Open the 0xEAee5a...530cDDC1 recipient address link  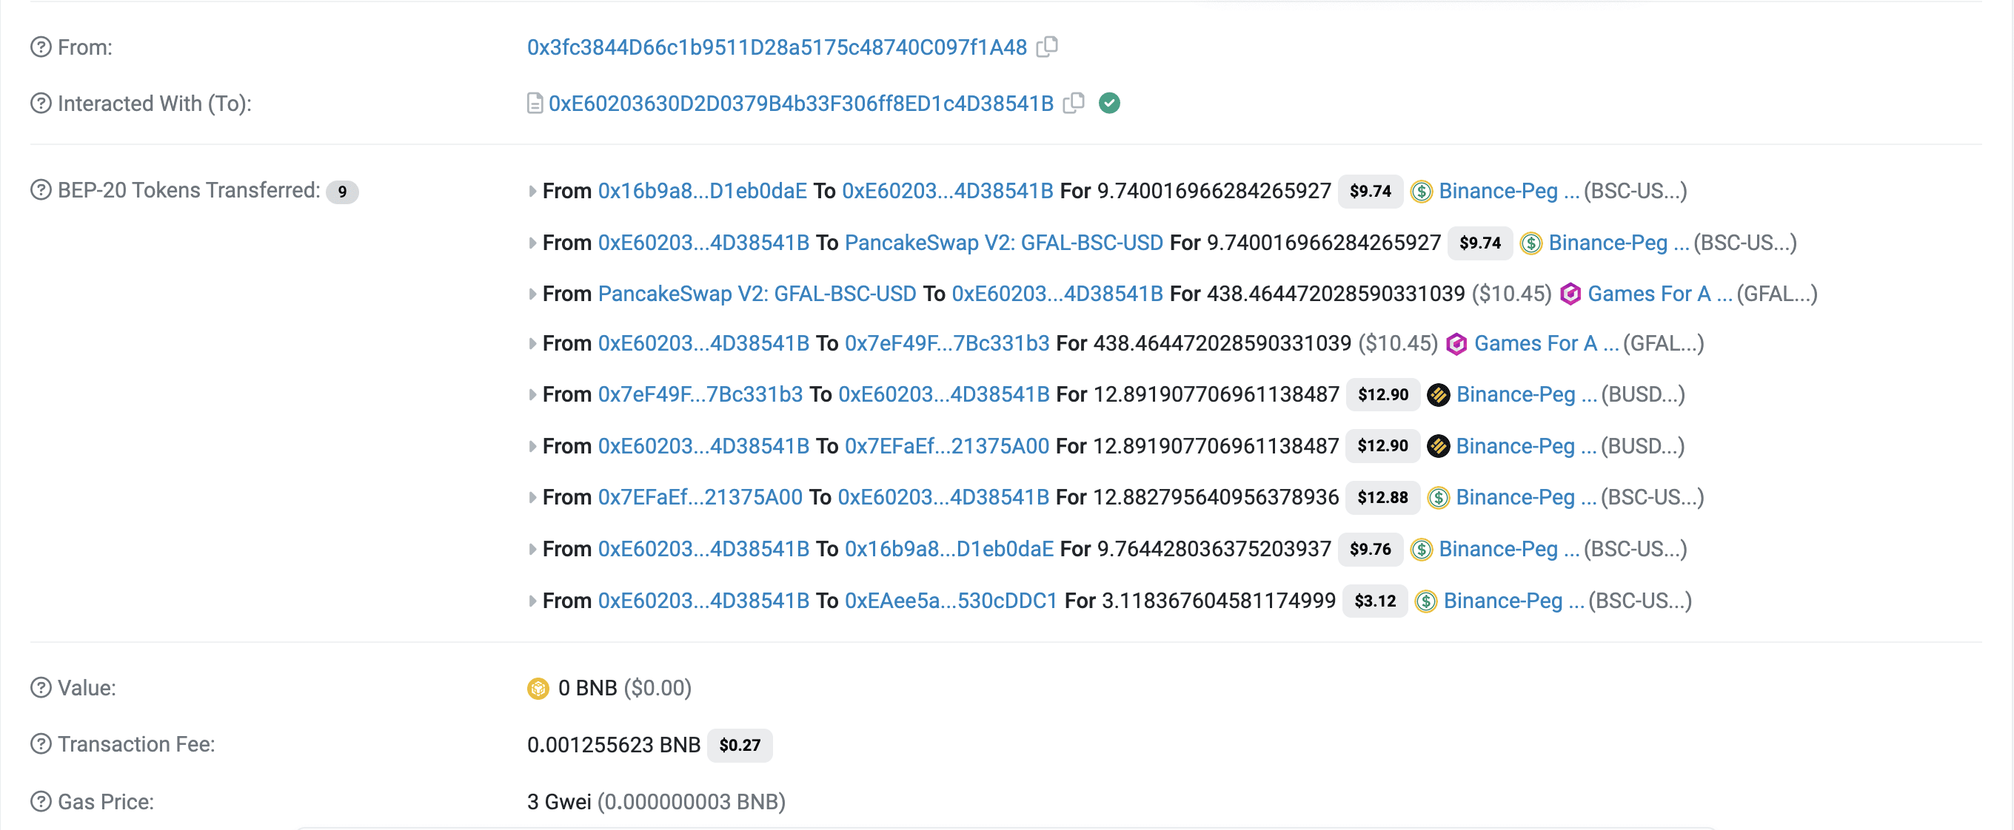coord(951,601)
